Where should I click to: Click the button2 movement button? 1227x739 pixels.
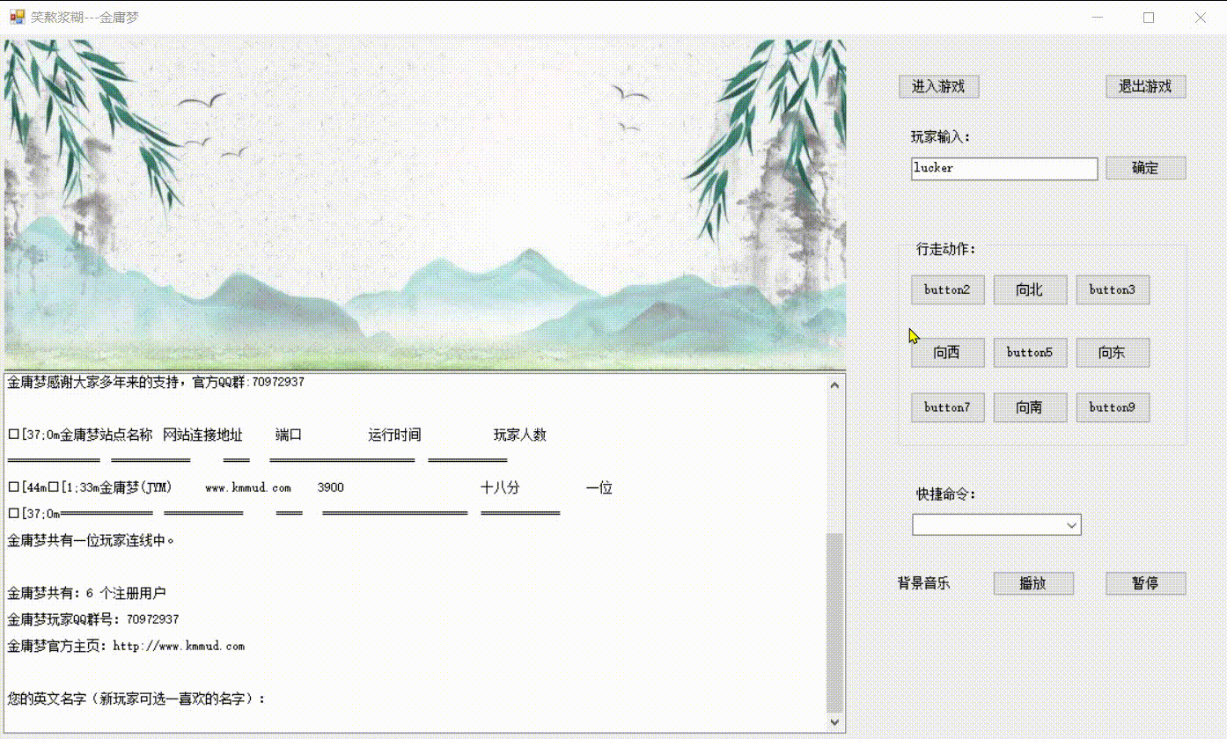[947, 289]
